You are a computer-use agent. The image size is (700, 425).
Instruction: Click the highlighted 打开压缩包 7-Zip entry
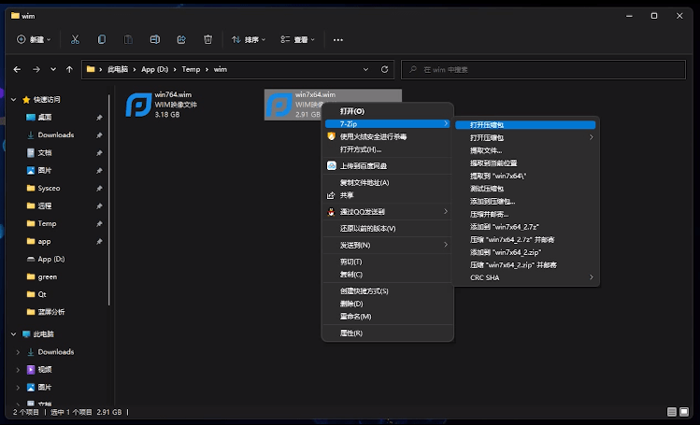click(x=525, y=125)
